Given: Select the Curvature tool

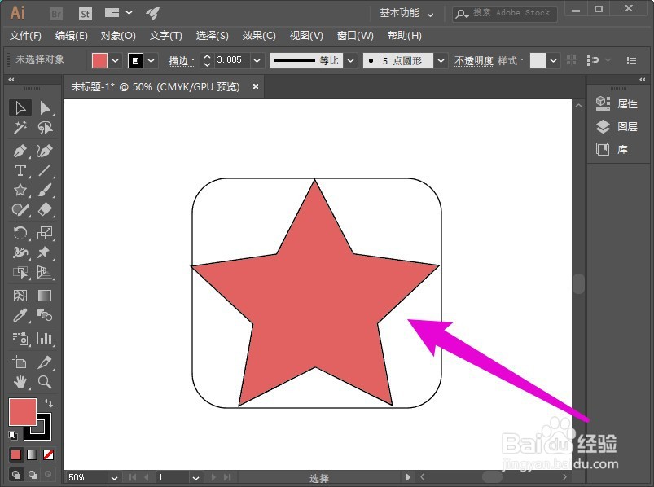Looking at the screenshot, I should click(45, 151).
